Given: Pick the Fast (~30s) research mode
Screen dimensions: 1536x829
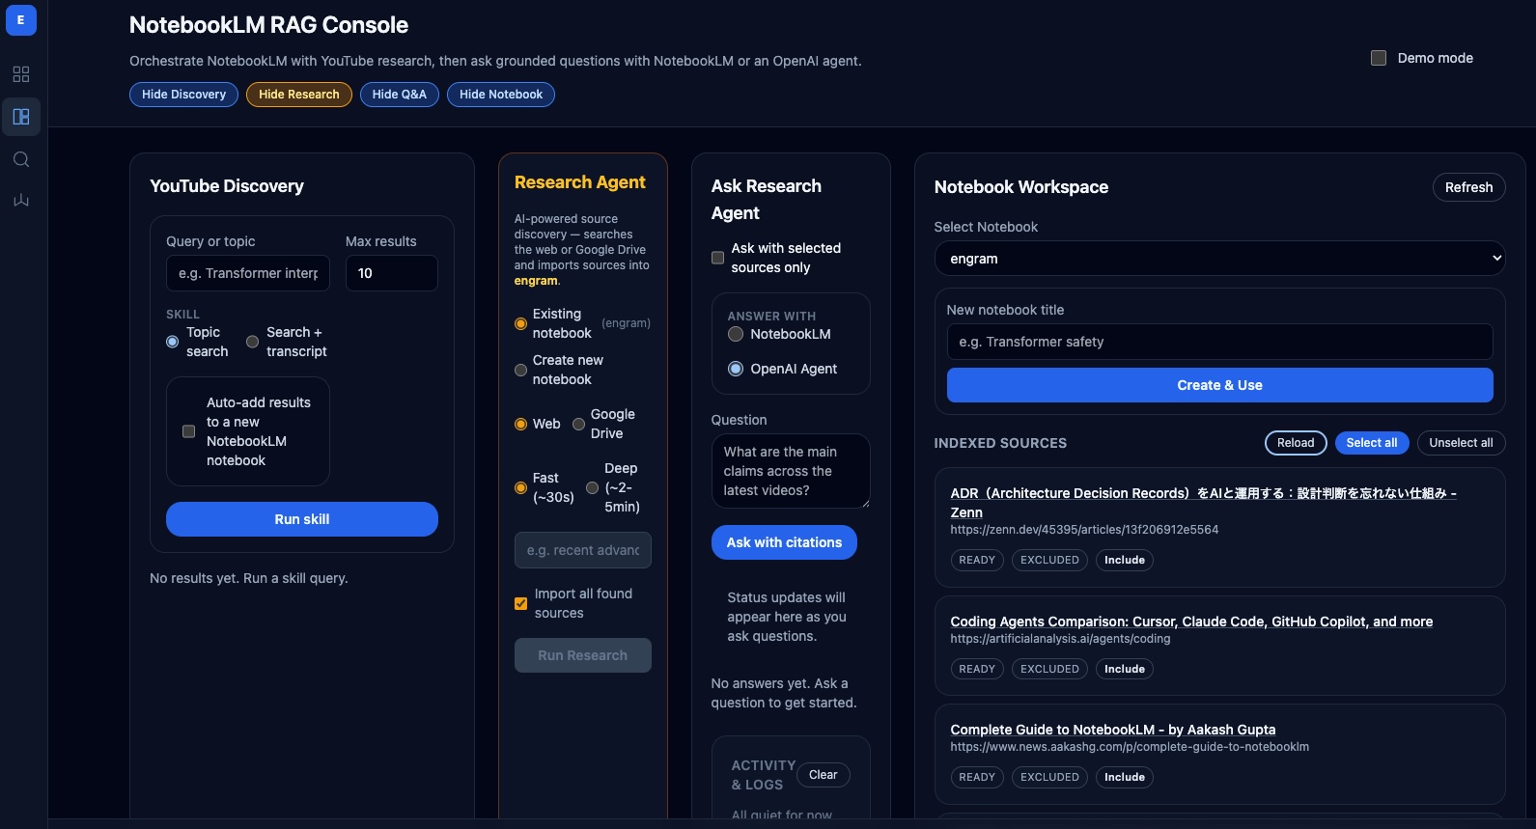Looking at the screenshot, I should click(520, 487).
